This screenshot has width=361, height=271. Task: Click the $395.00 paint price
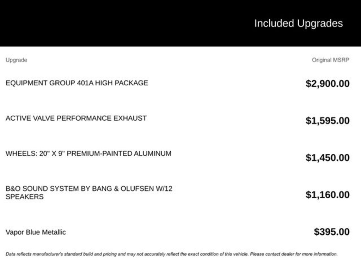coord(332,232)
